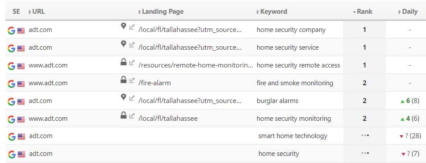Click US flag icon in home security row
426x163 pixels.
pyautogui.click(x=21, y=155)
